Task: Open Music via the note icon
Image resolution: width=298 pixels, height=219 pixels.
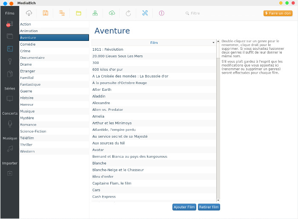Action: [10, 149]
